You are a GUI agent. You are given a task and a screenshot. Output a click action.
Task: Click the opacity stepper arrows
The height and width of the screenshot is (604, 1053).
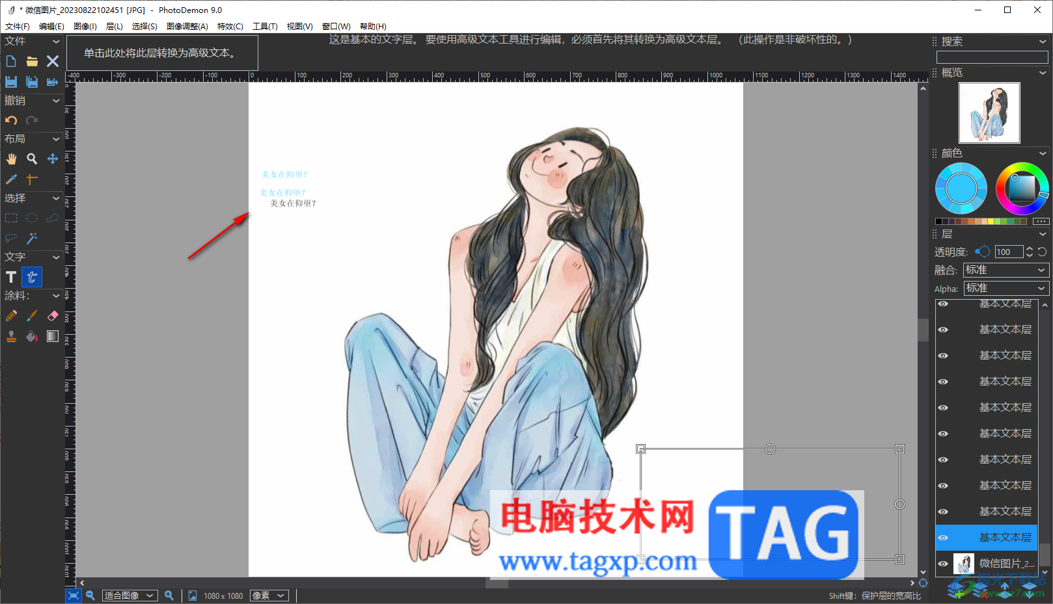tap(1030, 252)
